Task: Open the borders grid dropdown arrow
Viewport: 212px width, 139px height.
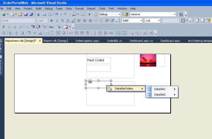Action: (187, 21)
